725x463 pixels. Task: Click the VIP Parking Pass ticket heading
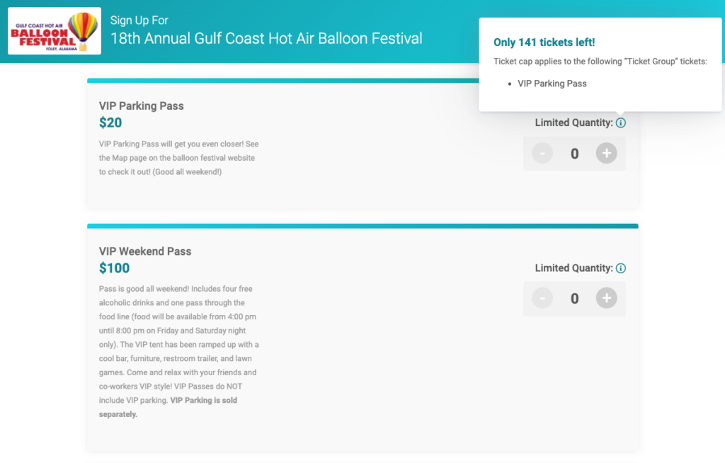(x=142, y=105)
